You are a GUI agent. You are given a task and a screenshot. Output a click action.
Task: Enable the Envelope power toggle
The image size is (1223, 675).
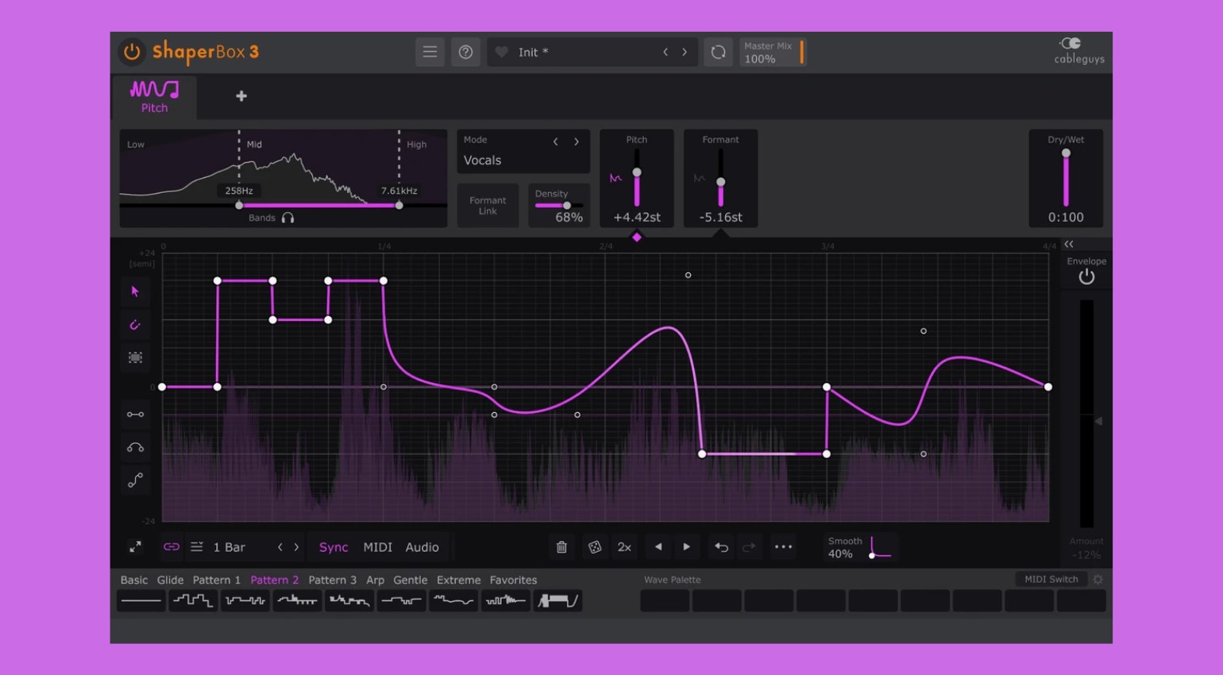[1086, 276]
